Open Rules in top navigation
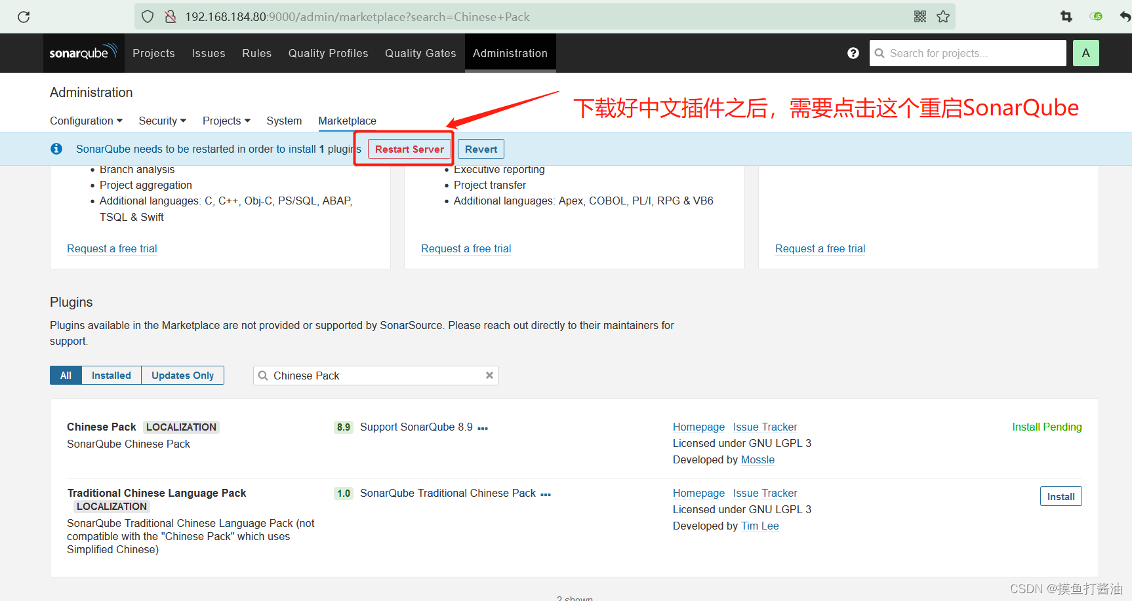1132x601 pixels. coord(256,53)
